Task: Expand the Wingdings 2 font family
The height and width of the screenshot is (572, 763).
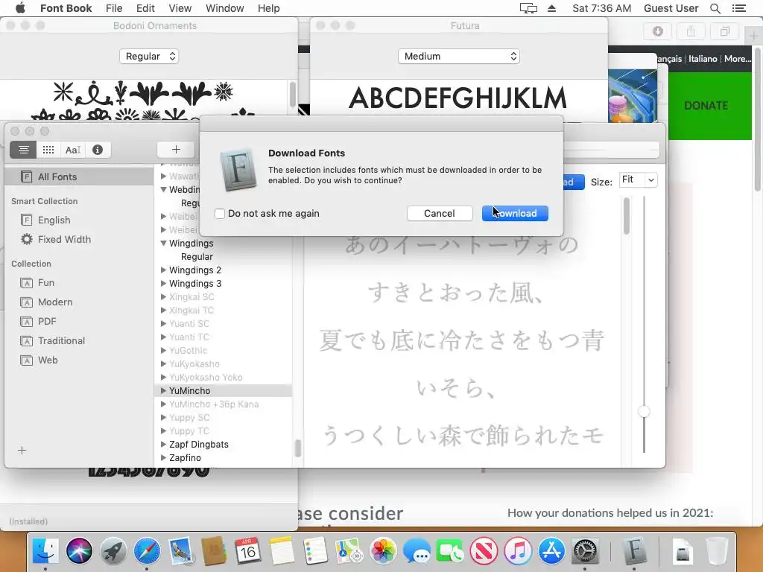Action: [163, 270]
